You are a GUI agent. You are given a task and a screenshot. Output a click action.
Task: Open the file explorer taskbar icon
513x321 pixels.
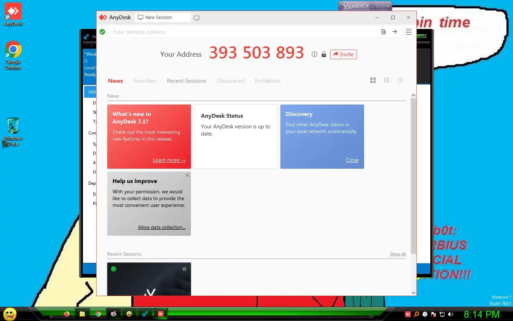tap(82, 314)
